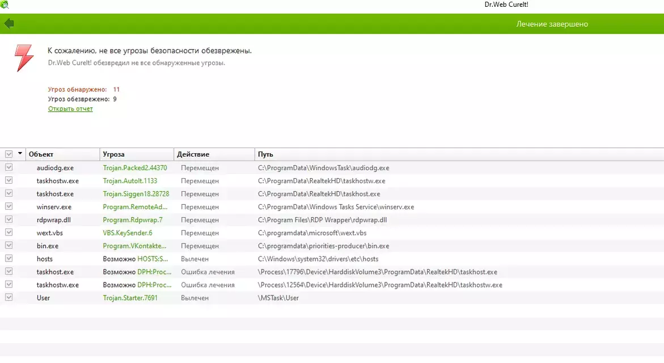Click 'Угроз обнаружено: 11' counter
The image size is (664, 363).
pyautogui.click(x=84, y=90)
